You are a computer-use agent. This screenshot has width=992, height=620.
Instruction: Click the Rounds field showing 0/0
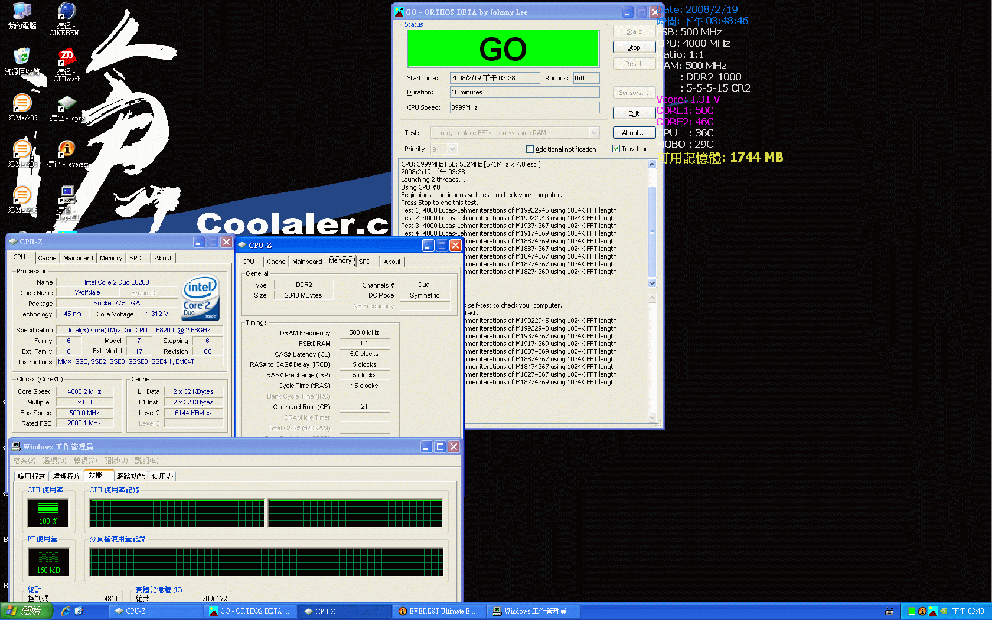click(x=586, y=78)
